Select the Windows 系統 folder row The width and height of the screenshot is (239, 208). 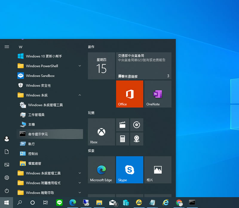50,95
